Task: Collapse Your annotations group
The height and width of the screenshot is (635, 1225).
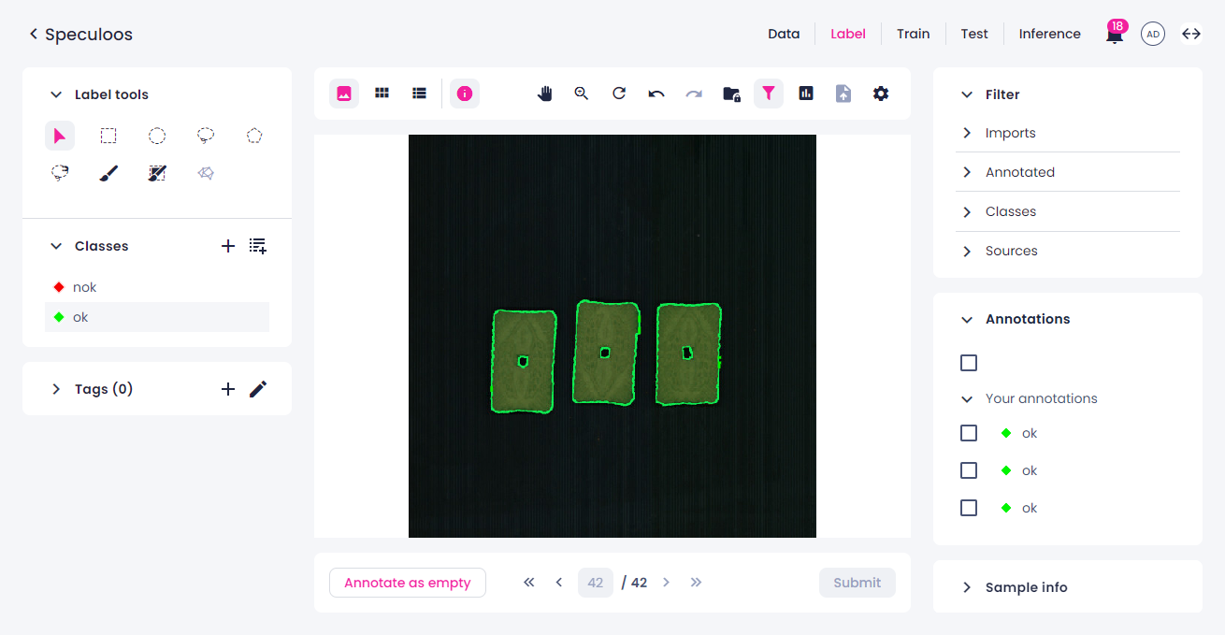Action: coord(967,398)
